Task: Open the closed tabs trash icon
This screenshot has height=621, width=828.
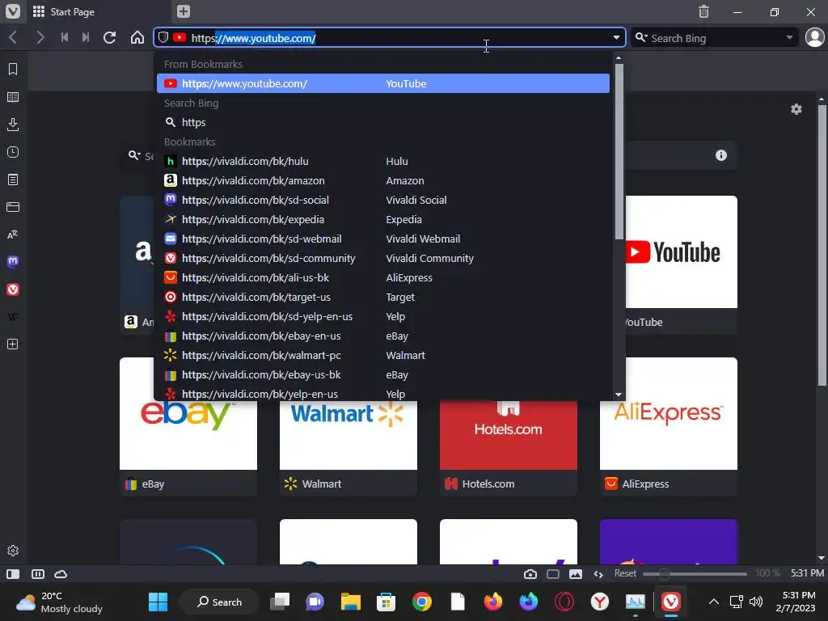Action: pos(703,11)
